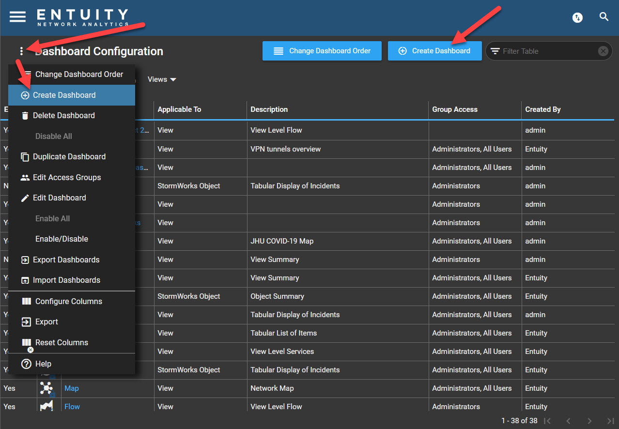Click inside the Filter Table input

(546, 51)
